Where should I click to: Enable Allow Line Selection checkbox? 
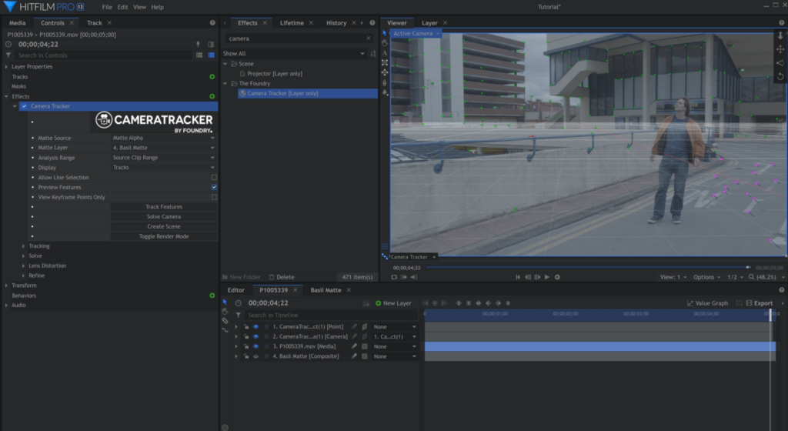[x=214, y=177]
